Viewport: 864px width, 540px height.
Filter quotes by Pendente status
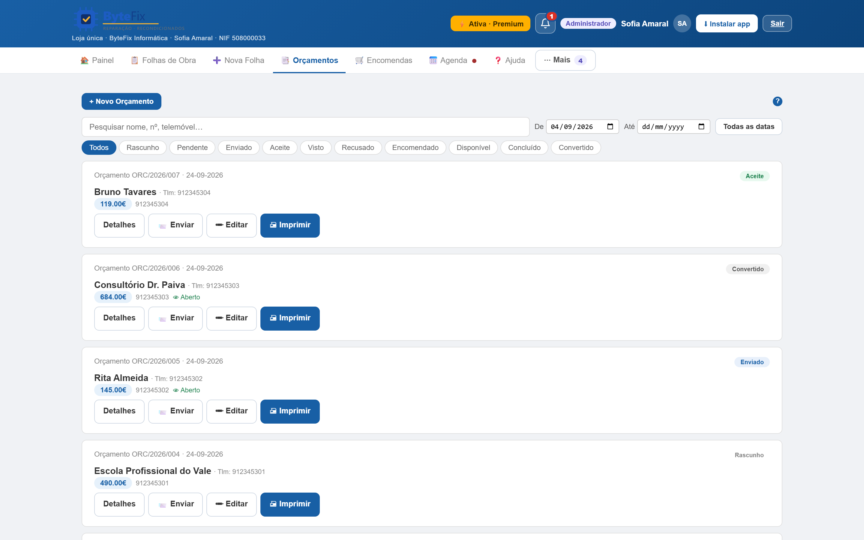click(x=192, y=148)
